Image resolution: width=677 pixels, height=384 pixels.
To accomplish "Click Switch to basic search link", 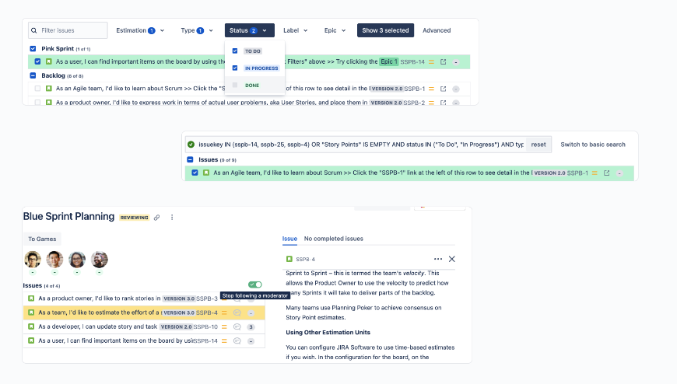I will coord(593,145).
